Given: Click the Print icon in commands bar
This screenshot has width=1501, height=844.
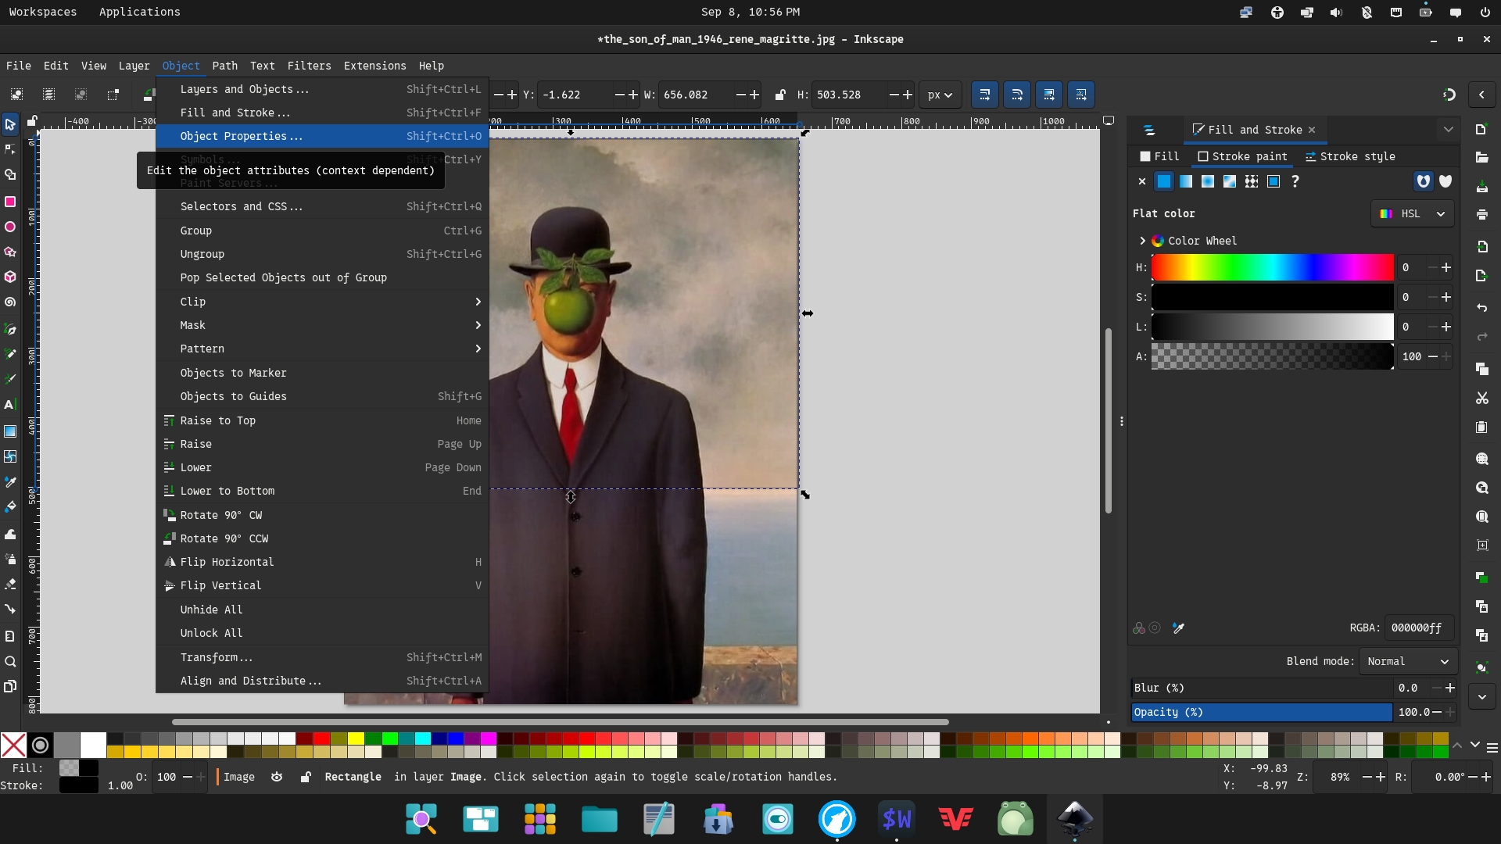Looking at the screenshot, I should click(1481, 214).
